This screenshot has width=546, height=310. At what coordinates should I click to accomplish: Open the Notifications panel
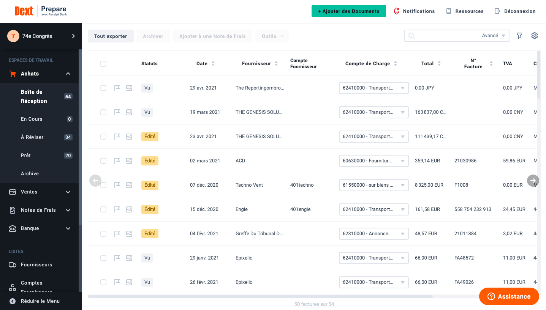pyautogui.click(x=414, y=11)
